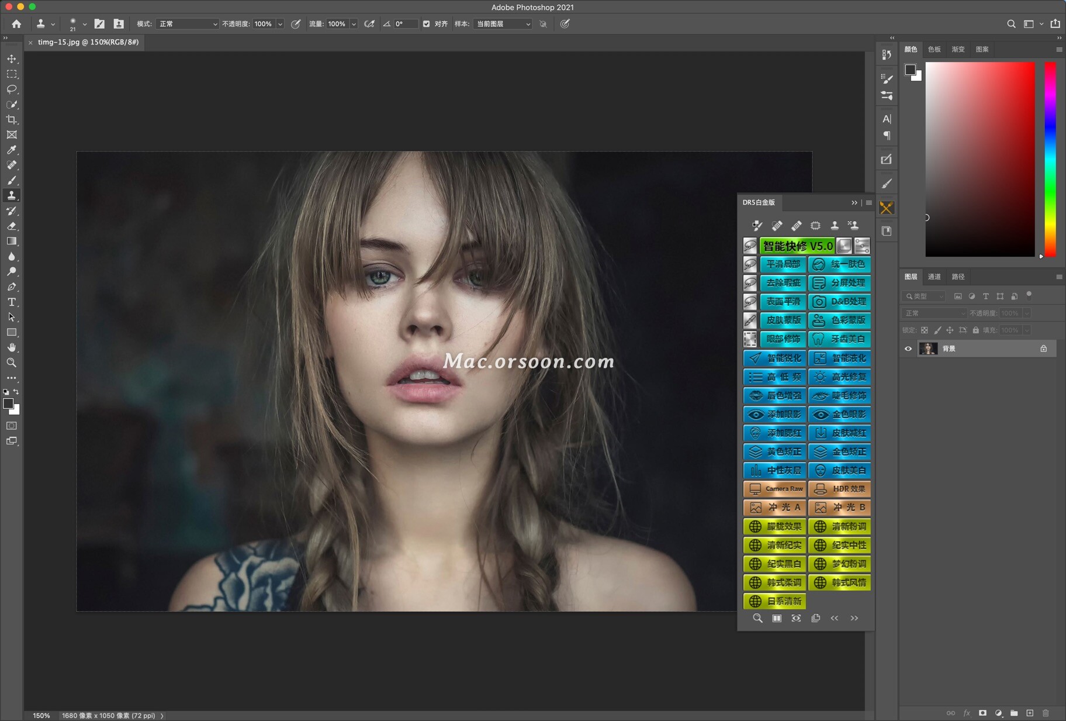Switch to the 通道 channels tab
Screen dimensions: 1066x721
934,277
